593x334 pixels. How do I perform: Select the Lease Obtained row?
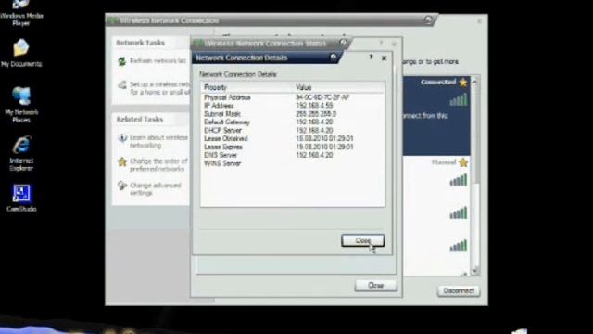tap(293, 139)
